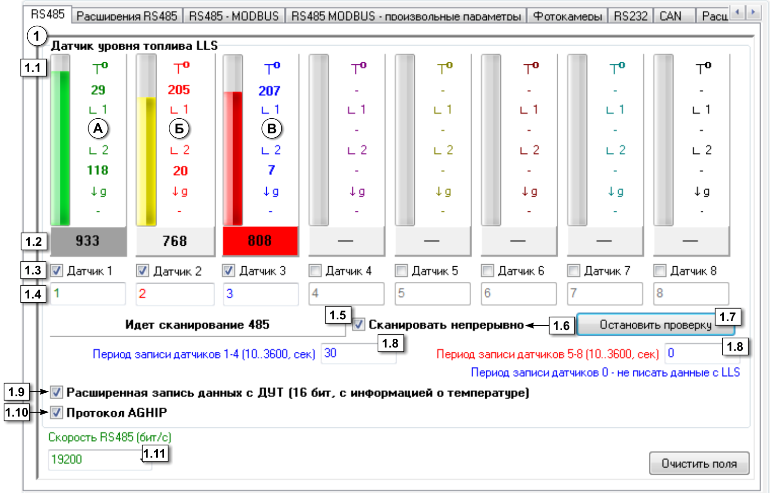
Task: Click blue temperature icon of sensor 3
Action: click(272, 68)
